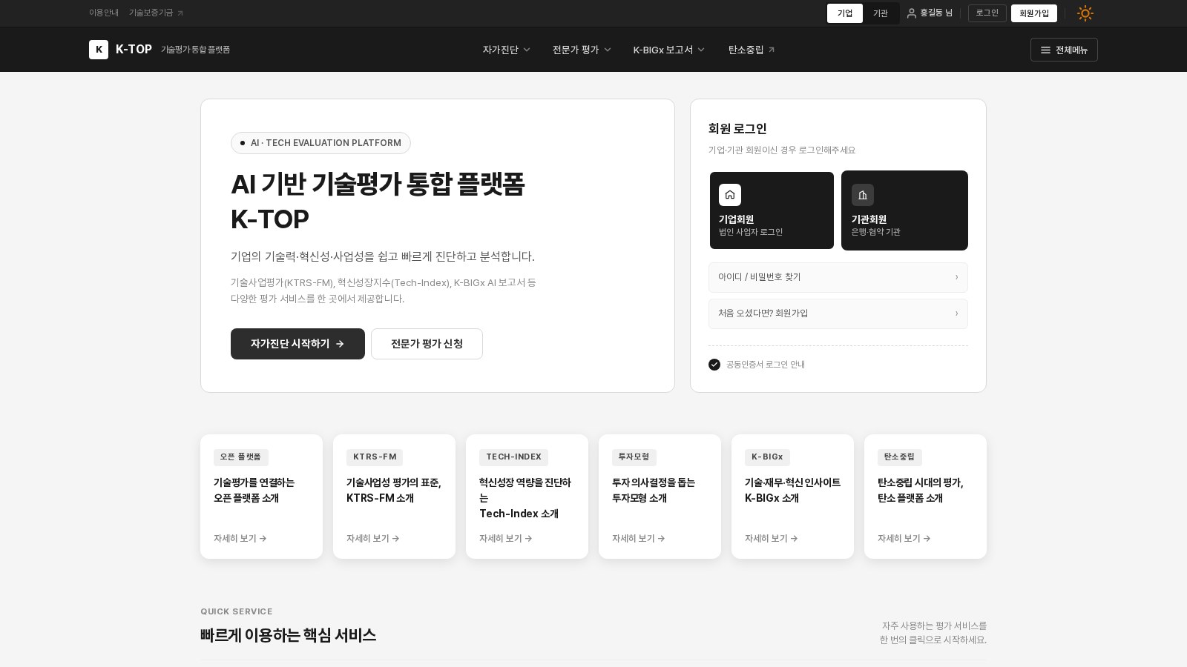Click the K-TOP logo icon
The width and height of the screenshot is (1187, 667).
(99, 50)
